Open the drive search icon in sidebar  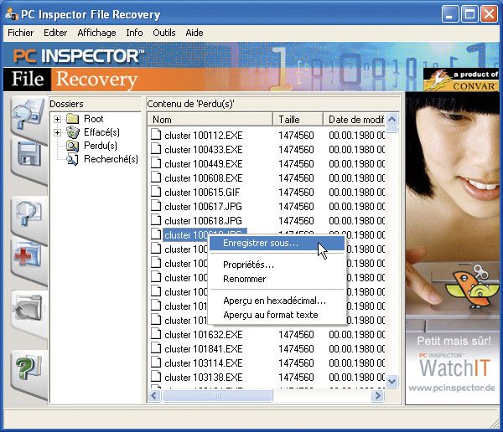point(28,114)
